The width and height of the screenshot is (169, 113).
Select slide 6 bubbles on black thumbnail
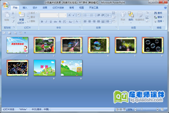pos(152,45)
